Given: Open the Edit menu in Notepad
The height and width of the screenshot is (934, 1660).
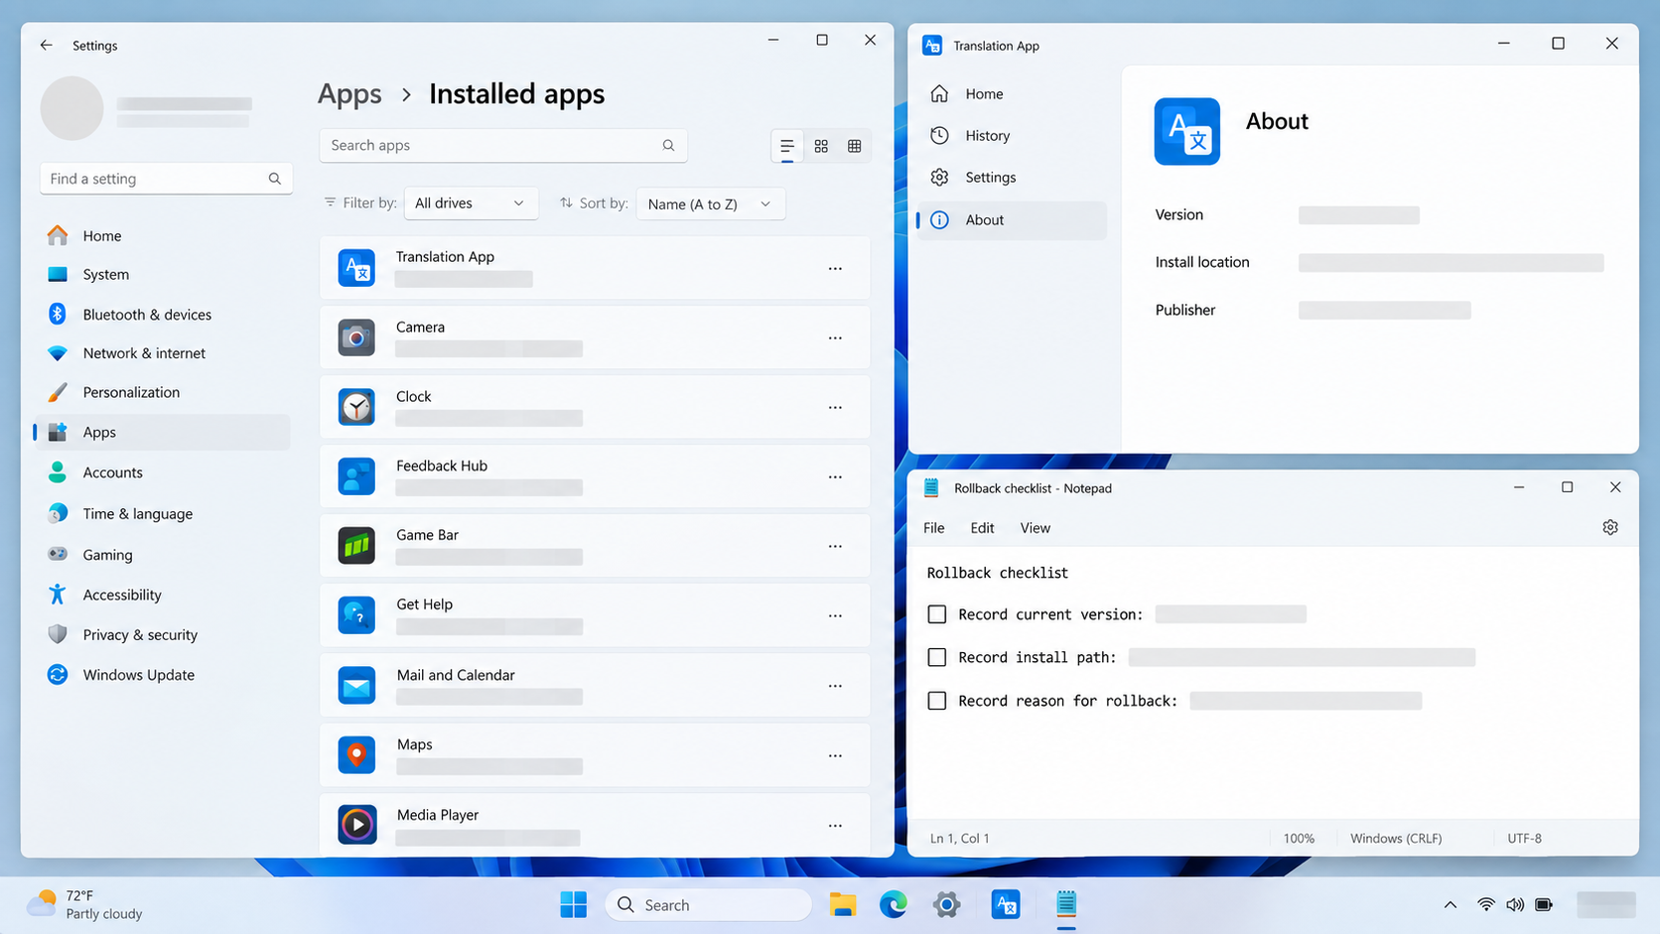Looking at the screenshot, I should tap(982, 528).
